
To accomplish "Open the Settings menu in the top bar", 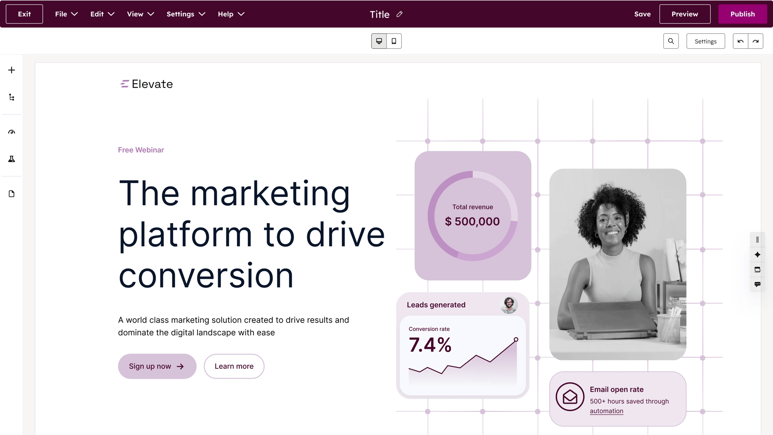I will click(186, 14).
